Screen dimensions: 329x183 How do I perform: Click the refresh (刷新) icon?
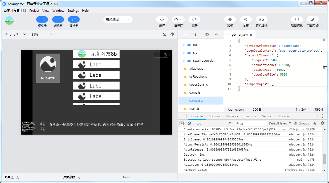pyautogui.click(x=194, y=19)
